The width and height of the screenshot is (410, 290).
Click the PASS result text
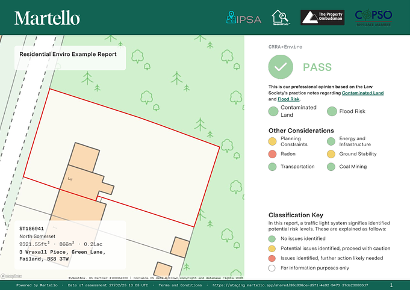(317, 67)
